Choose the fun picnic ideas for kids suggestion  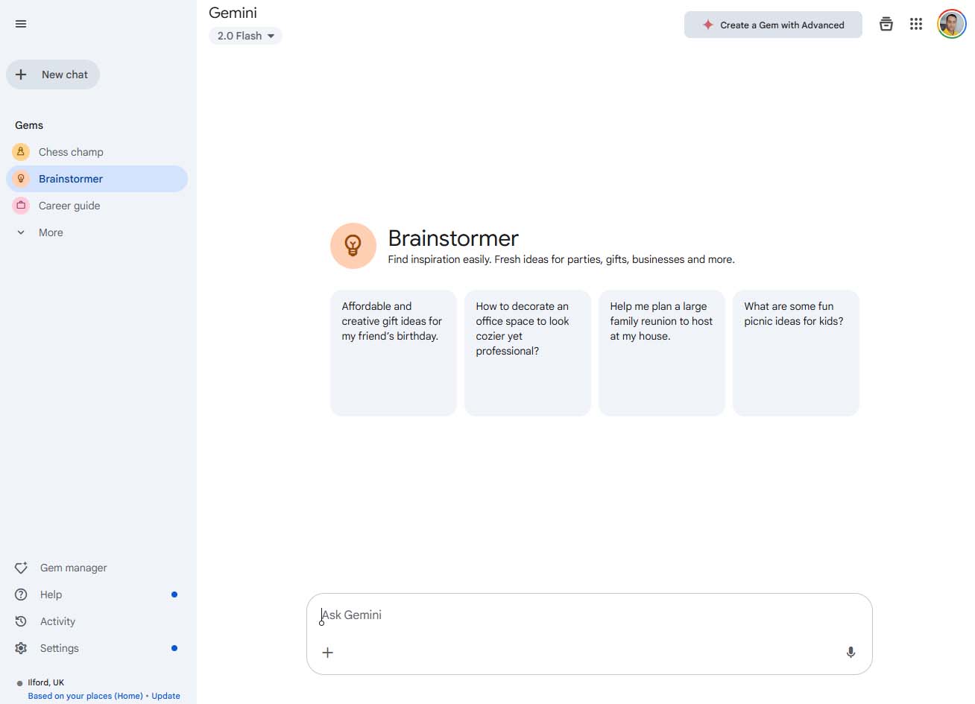[x=795, y=352]
